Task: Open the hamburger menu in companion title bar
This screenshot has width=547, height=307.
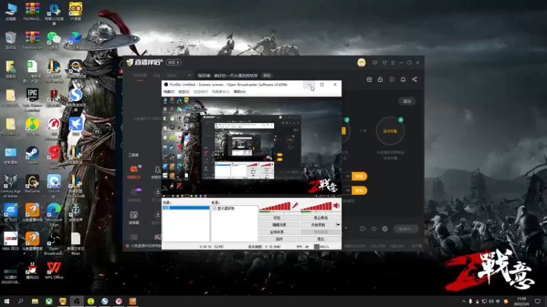Action: point(392,63)
